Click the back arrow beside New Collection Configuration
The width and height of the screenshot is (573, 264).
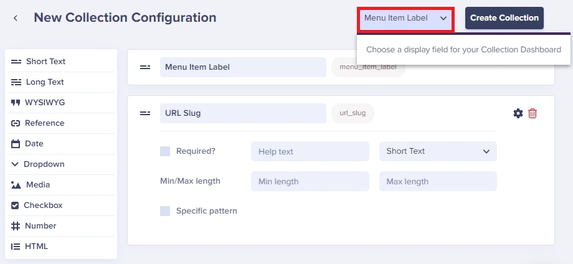point(16,18)
